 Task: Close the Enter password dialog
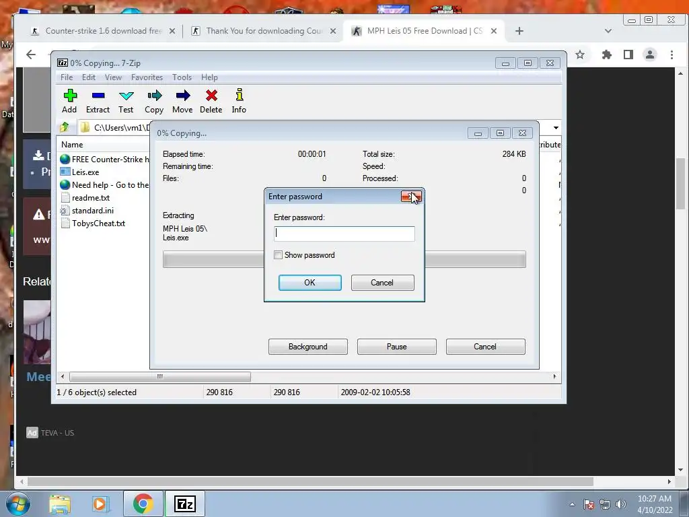411,197
